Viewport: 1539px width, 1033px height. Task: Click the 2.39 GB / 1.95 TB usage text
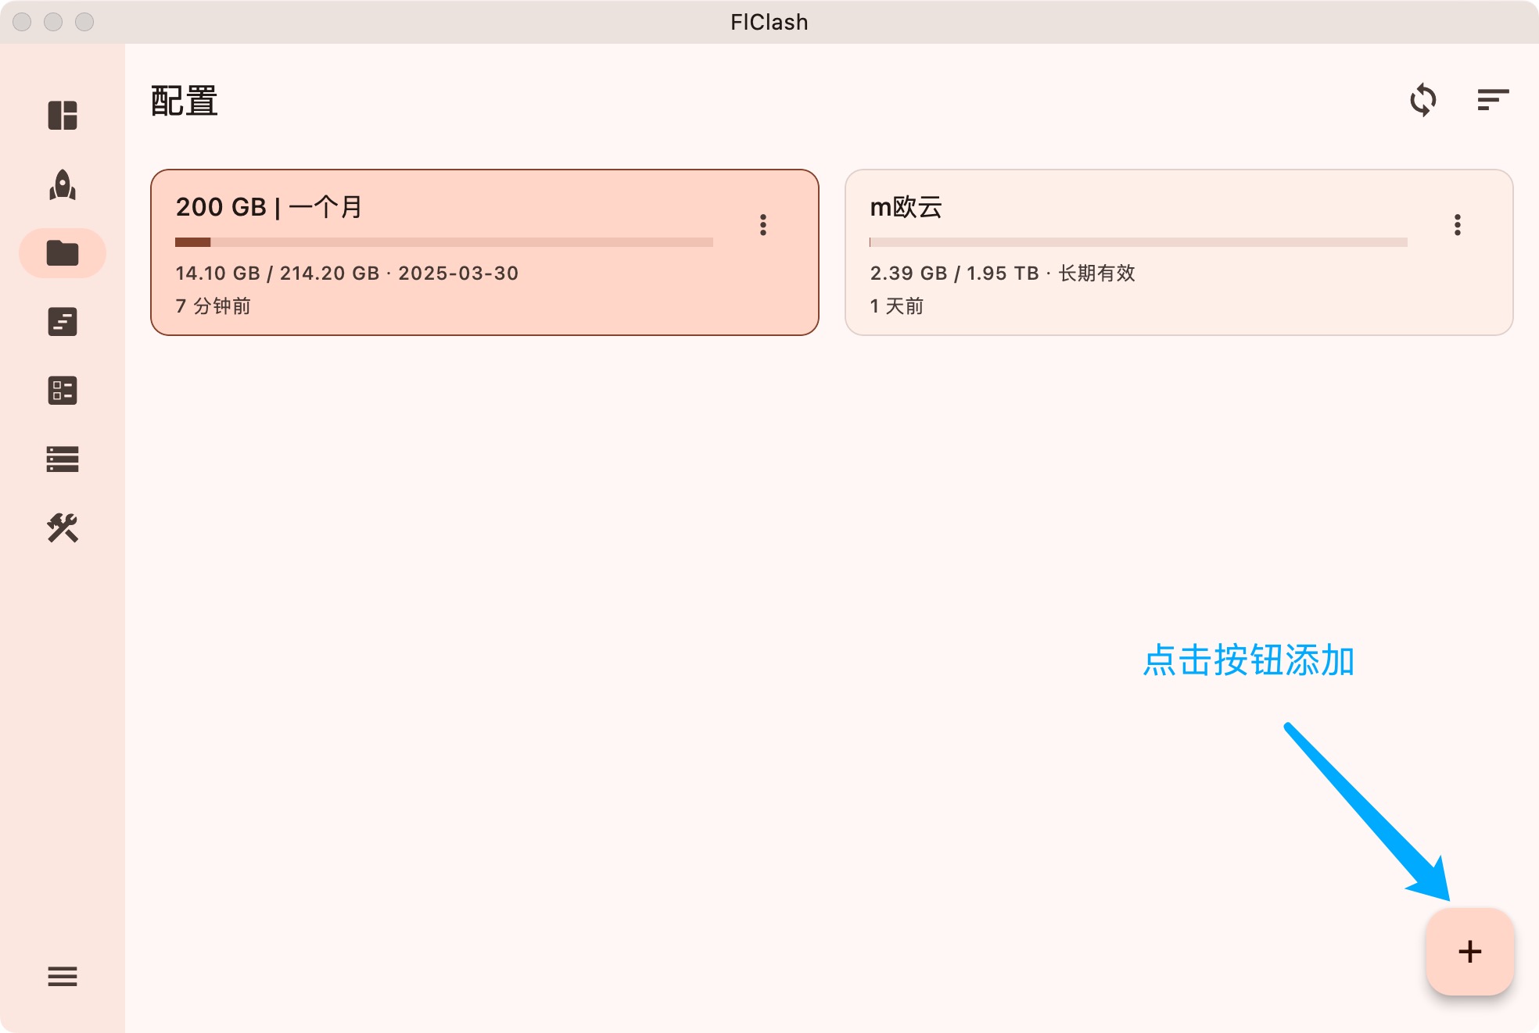[954, 273]
